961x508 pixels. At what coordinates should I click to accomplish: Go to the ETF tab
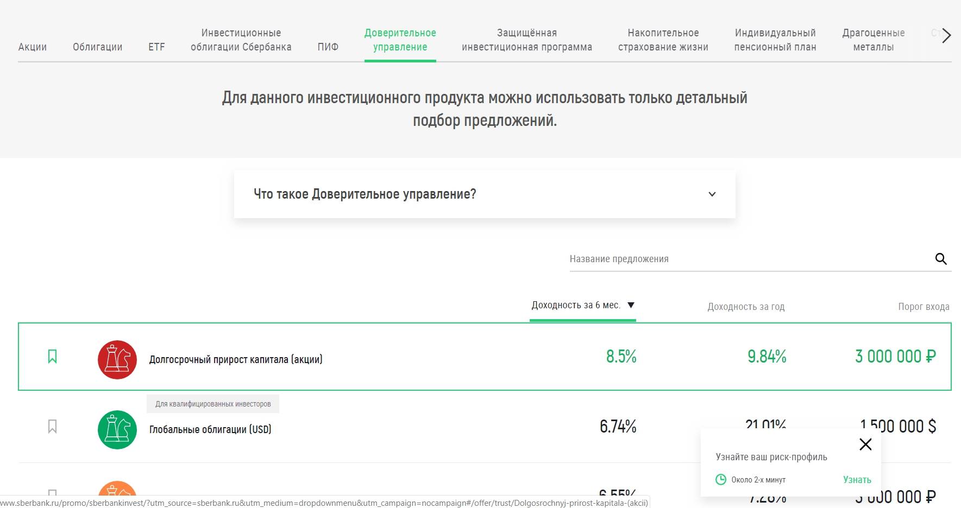tap(156, 47)
